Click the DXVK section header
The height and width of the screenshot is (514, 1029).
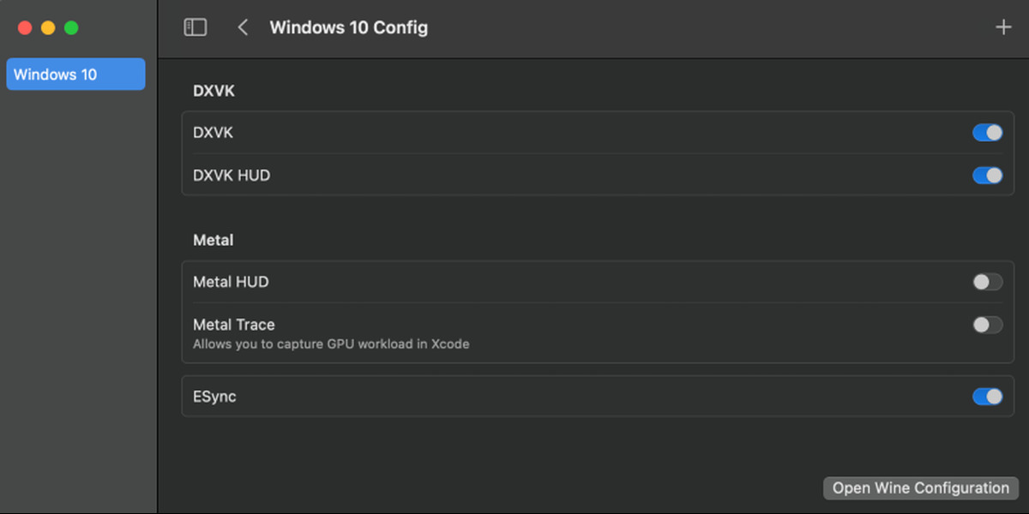point(214,91)
